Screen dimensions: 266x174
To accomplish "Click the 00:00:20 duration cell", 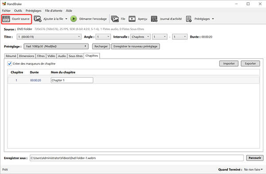I will [x=35, y=80].
